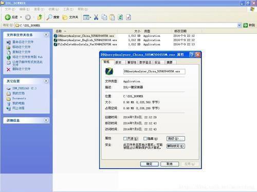Confirm with the 确定 OK button
This screenshot has height=192, width=257.
(150, 164)
